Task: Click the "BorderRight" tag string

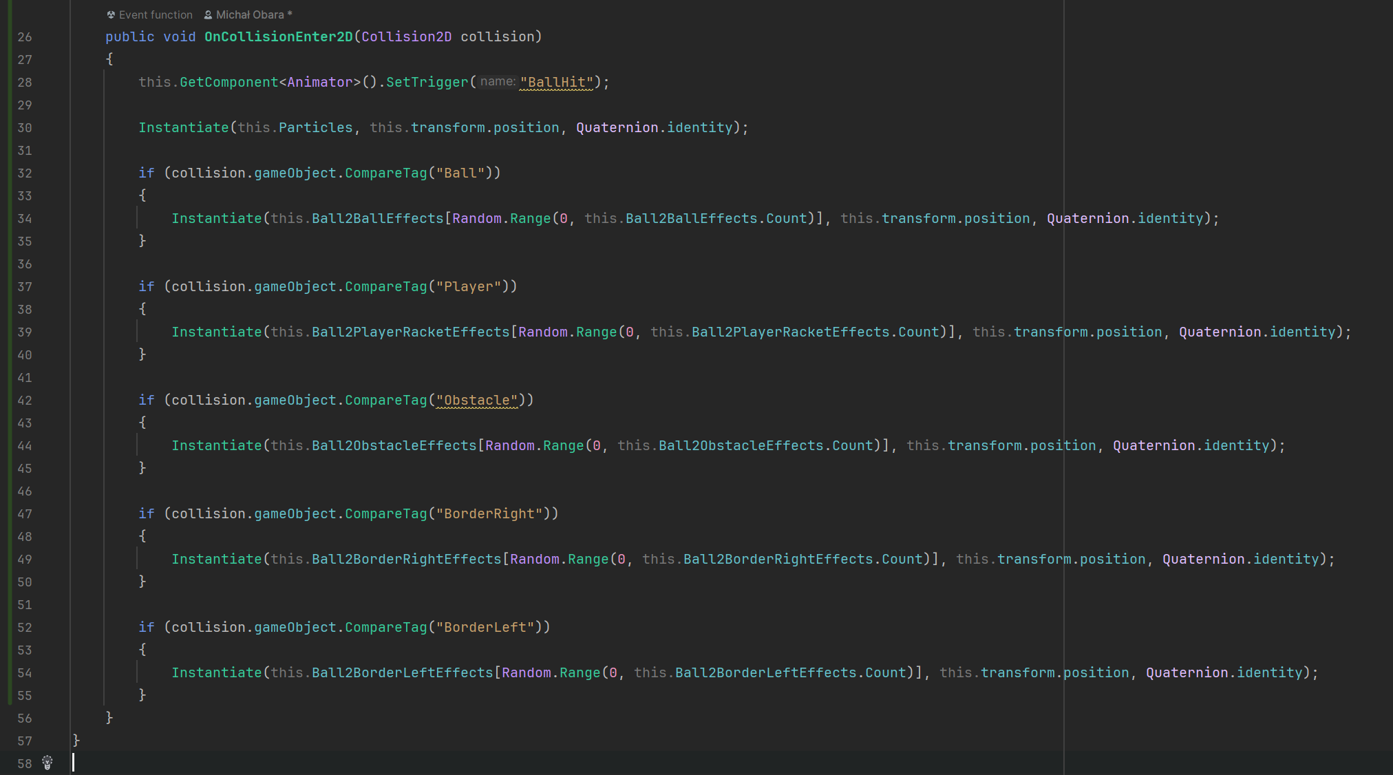Action: coord(489,514)
